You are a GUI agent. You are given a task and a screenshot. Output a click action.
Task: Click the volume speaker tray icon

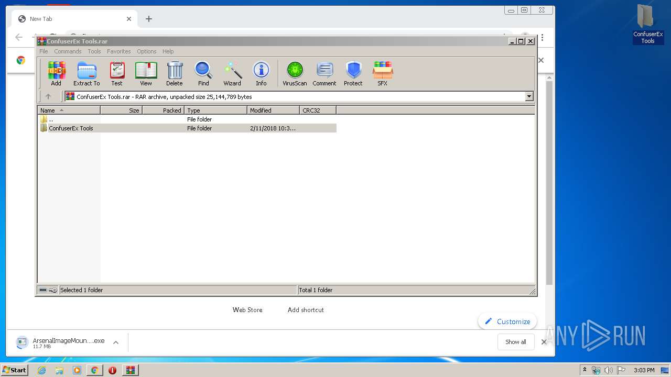tap(609, 370)
